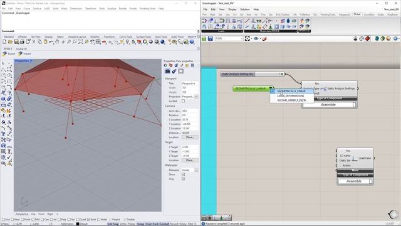This screenshot has height=226, width=401.
Task: Select the checked GEOMETRICALLY_LINEAR list option
Action: click(x=291, y=91)
